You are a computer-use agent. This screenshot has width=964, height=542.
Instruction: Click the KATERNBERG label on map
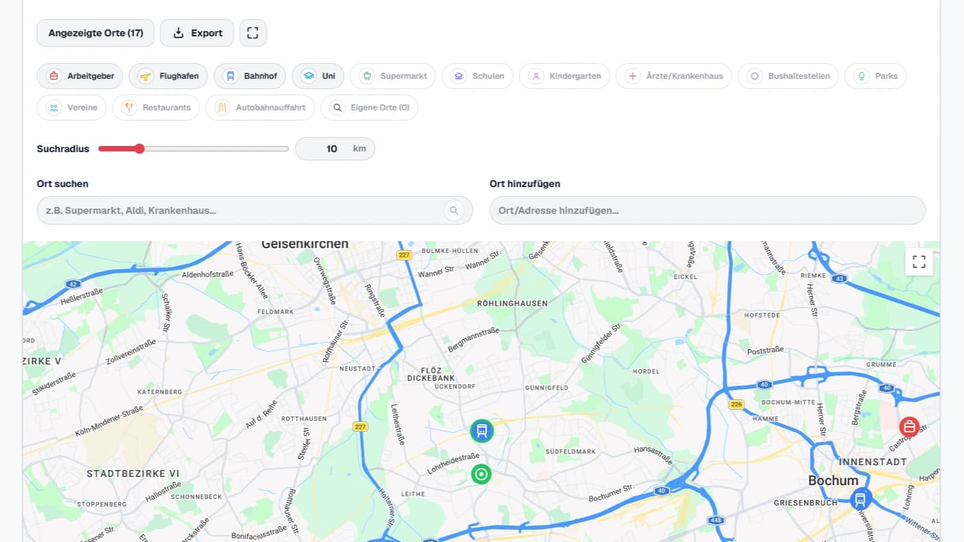(160, 392)
